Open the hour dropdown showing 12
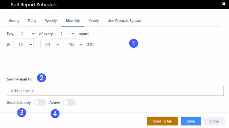This screenshot has width=229, height=128. point(24,45)
